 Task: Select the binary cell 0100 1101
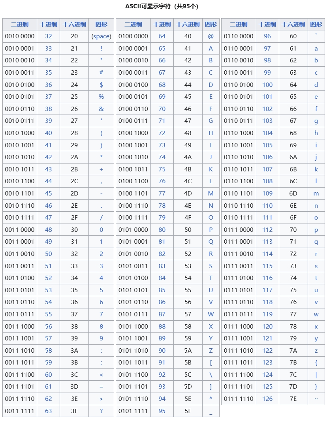click(x=133, y=194)
